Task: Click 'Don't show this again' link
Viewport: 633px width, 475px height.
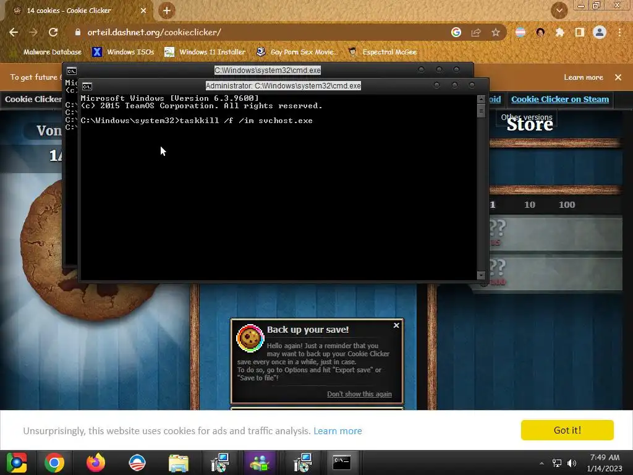Action: pos(359,394)
